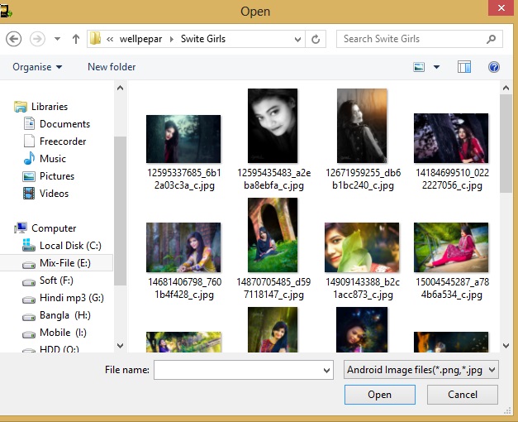Open Local Disk (C:)
The width and height of the screenshot is (518, 422).
click(x=70, y=246)
